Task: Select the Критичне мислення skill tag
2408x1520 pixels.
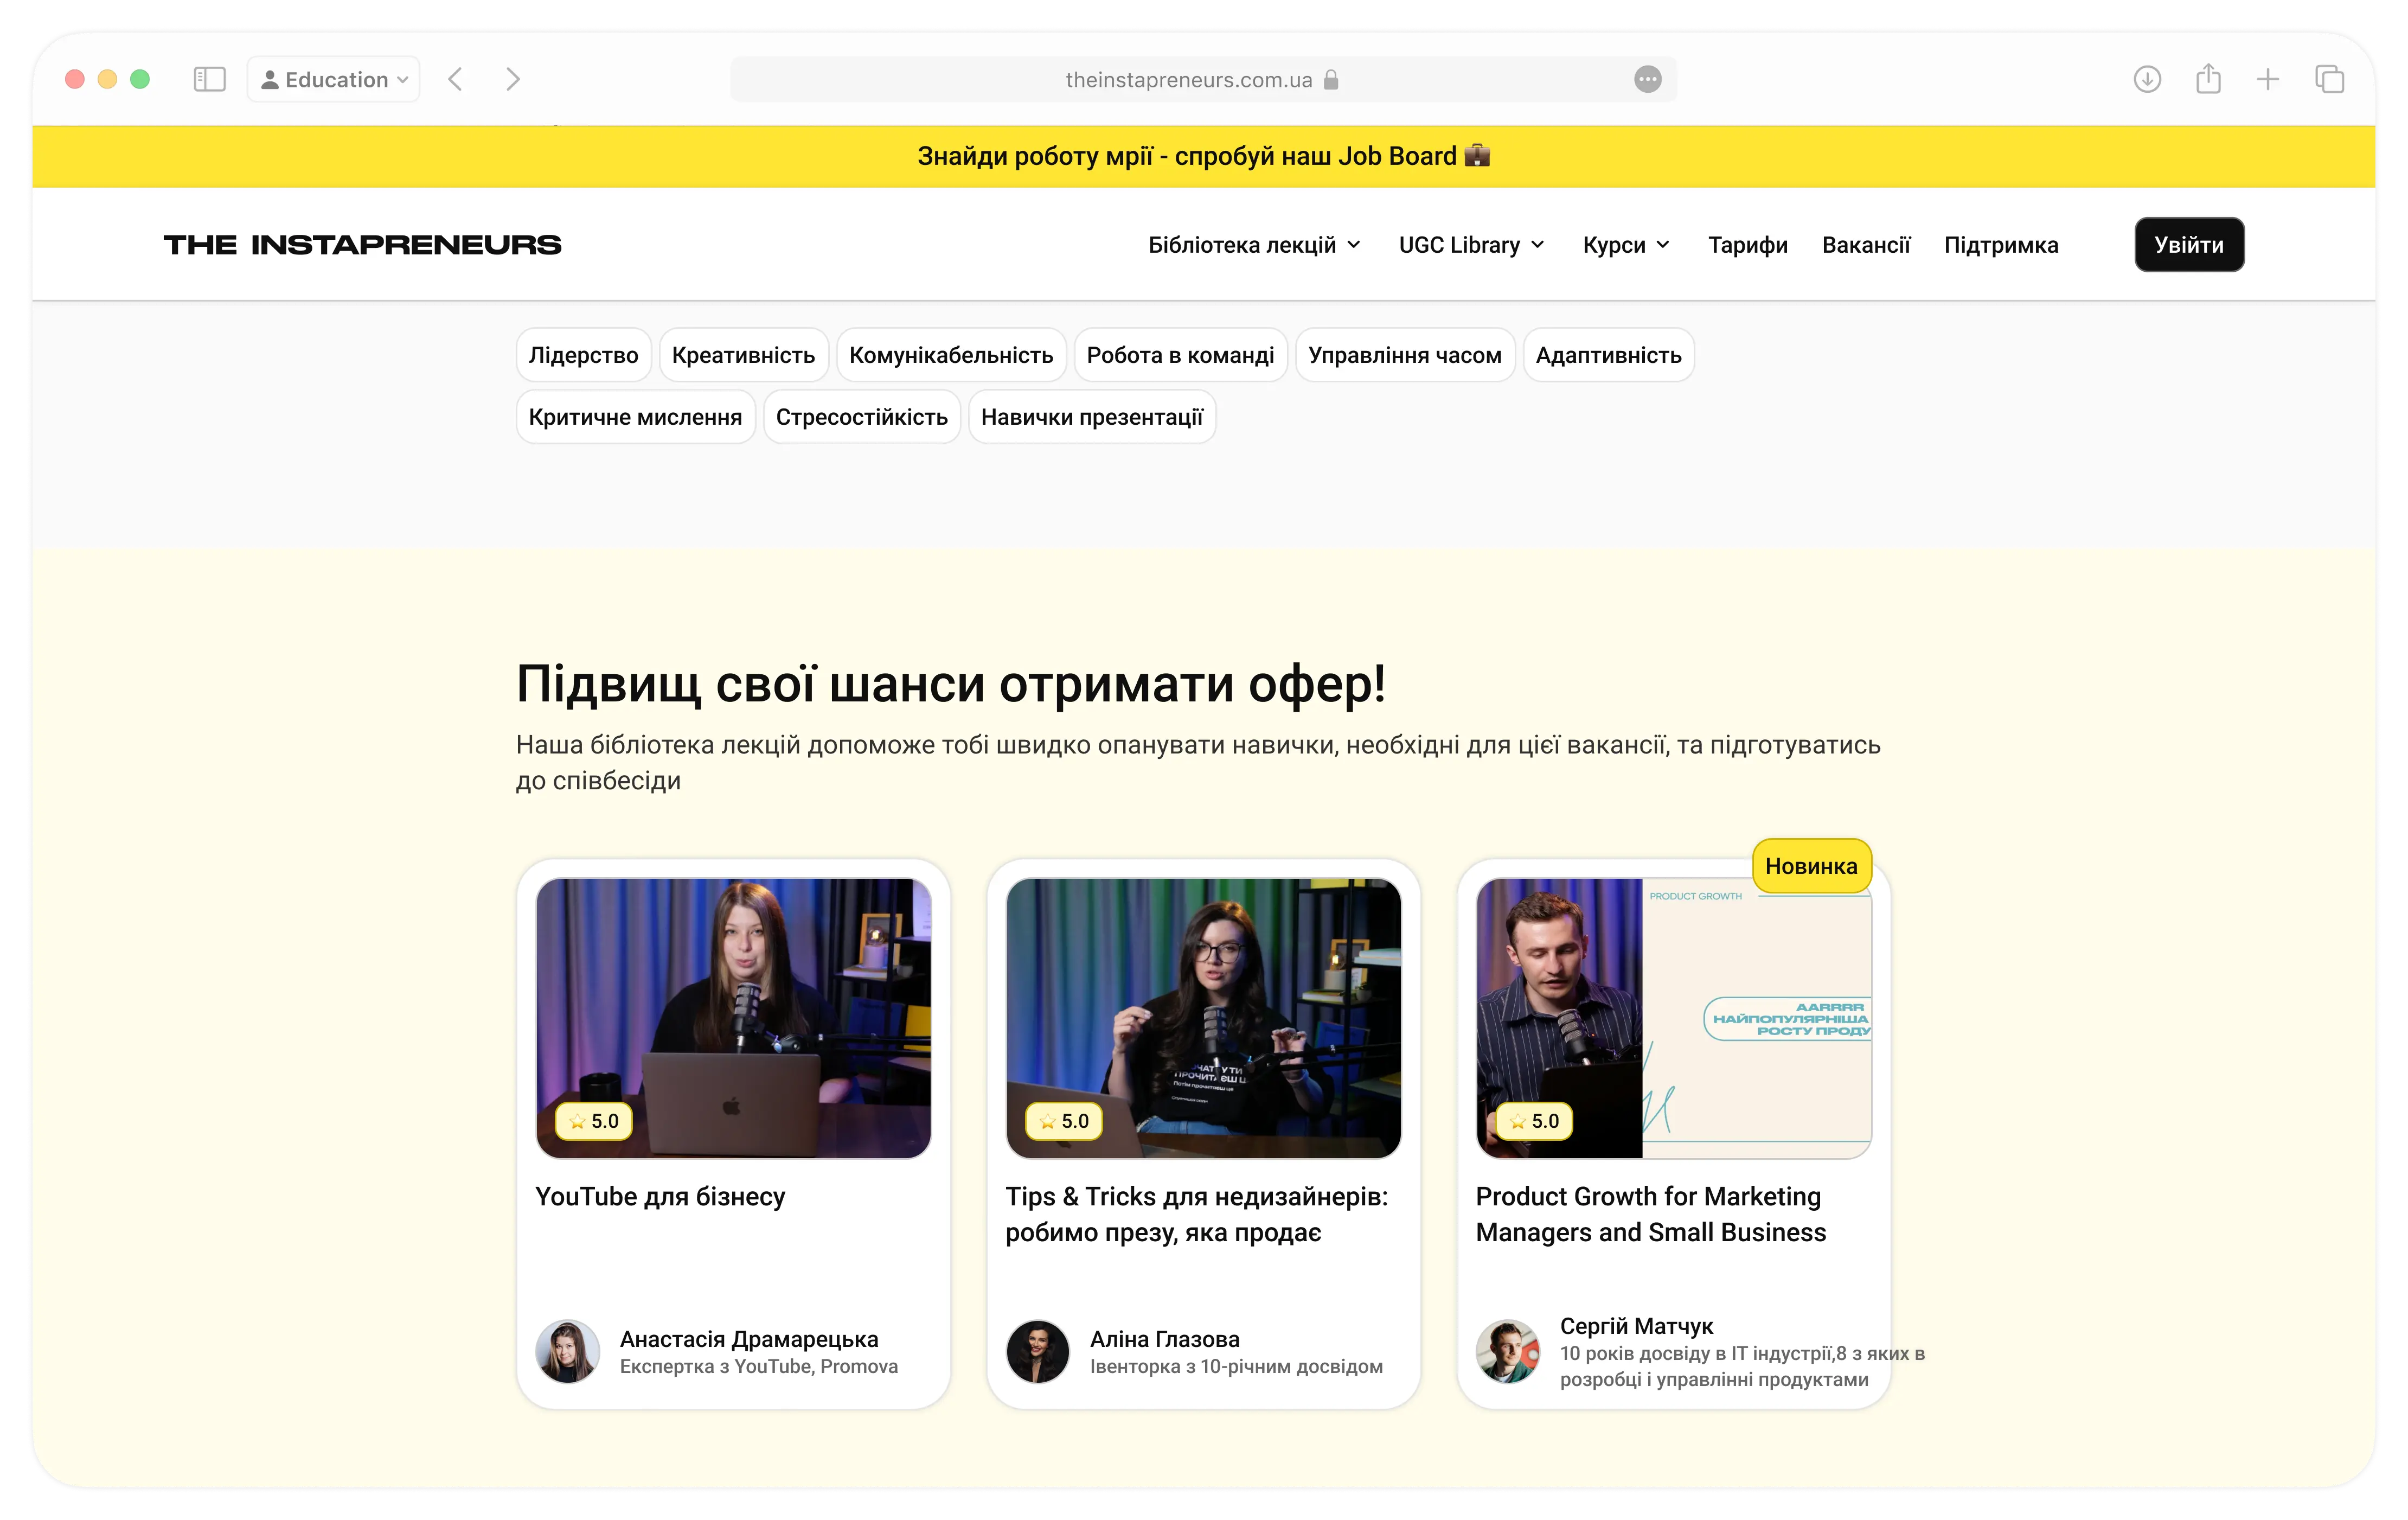Action: (x=635, y=417)
